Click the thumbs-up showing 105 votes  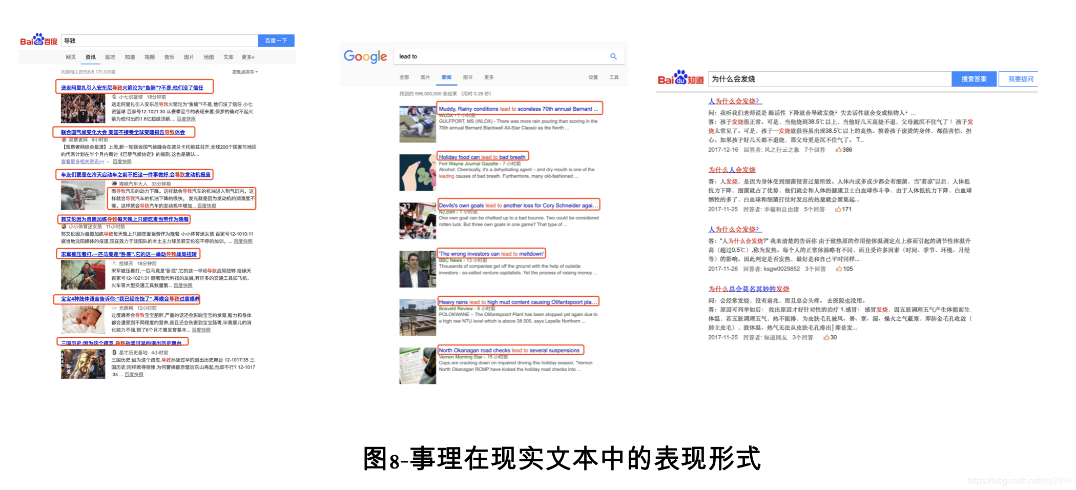pos(843,269)
